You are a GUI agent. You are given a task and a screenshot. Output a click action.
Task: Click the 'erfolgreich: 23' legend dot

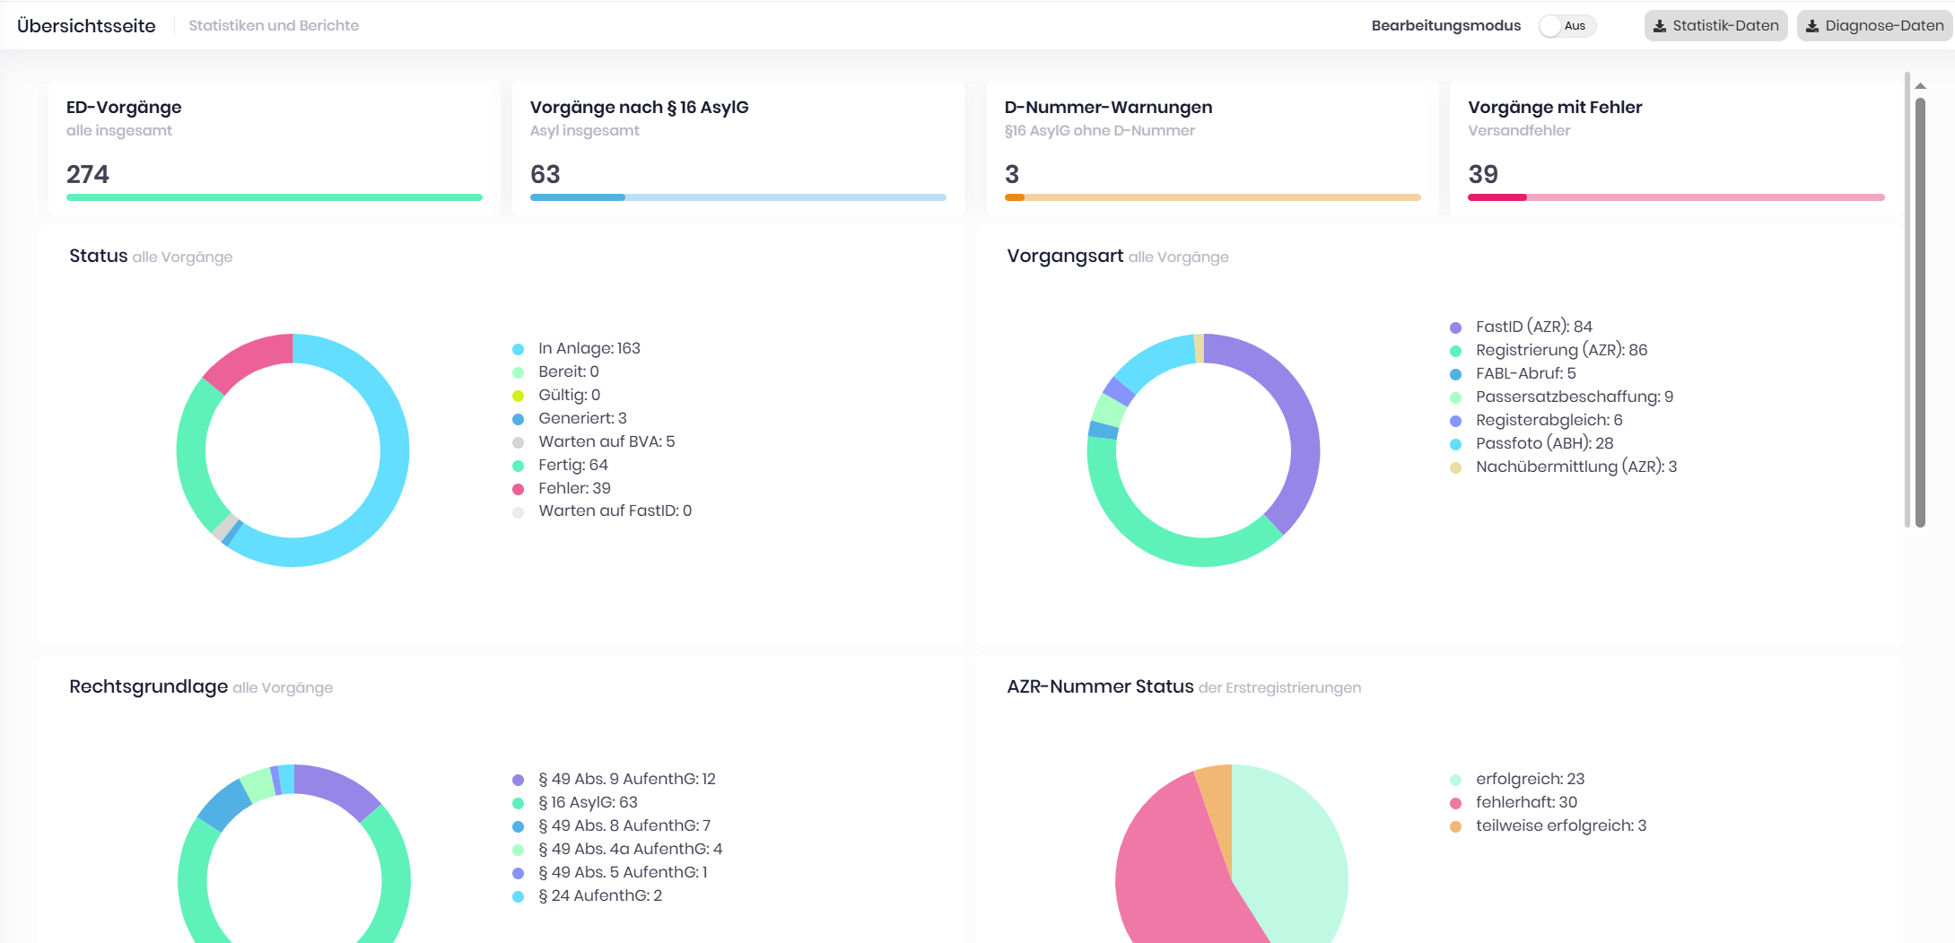(x=1455, y=780)
